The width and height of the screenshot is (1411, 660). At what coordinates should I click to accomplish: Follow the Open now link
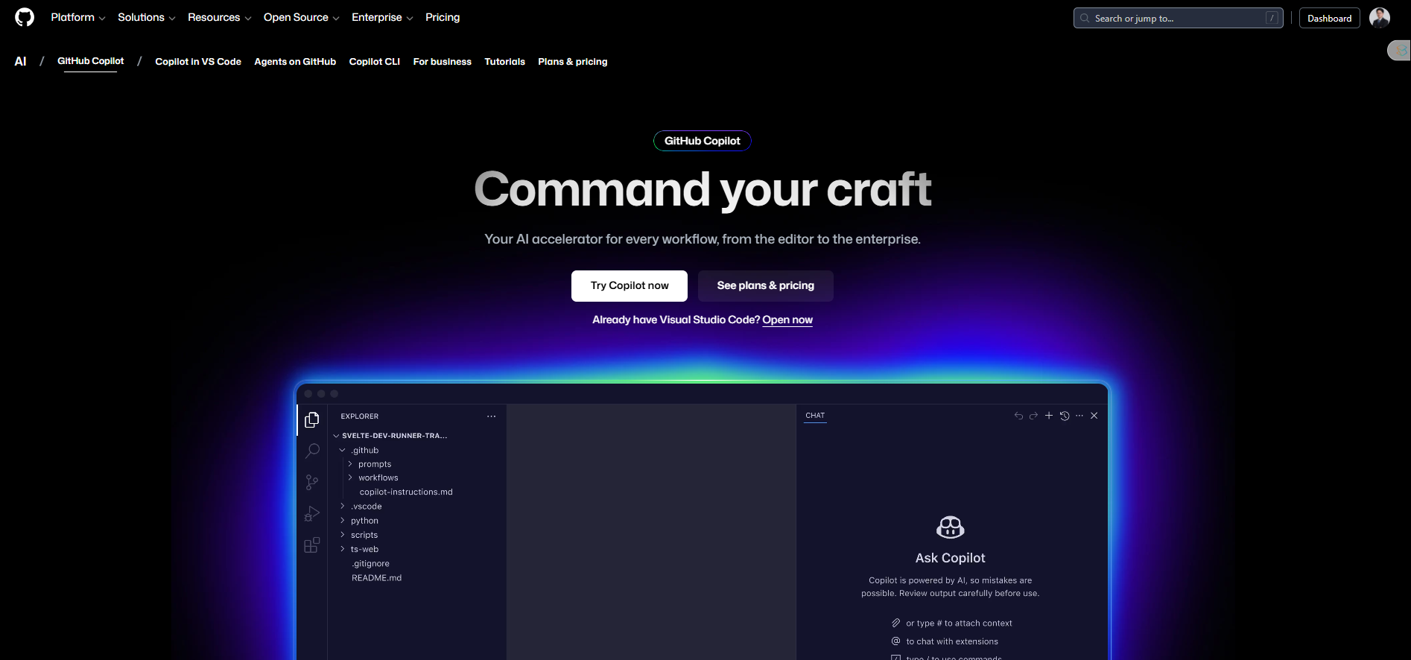tap(787, 320)
